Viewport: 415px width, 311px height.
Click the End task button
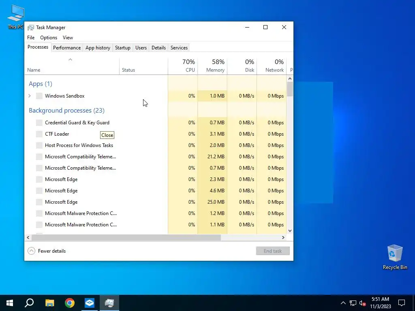pos(273,251)
